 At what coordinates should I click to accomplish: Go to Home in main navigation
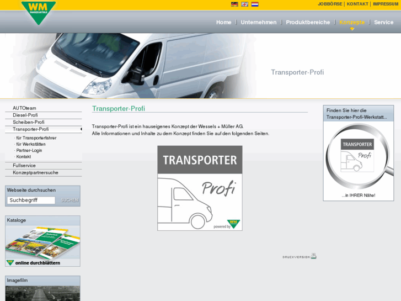[x=223, y=22]
